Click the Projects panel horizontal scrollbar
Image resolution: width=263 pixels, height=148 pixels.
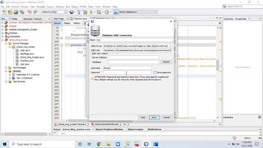coord(26,134)
